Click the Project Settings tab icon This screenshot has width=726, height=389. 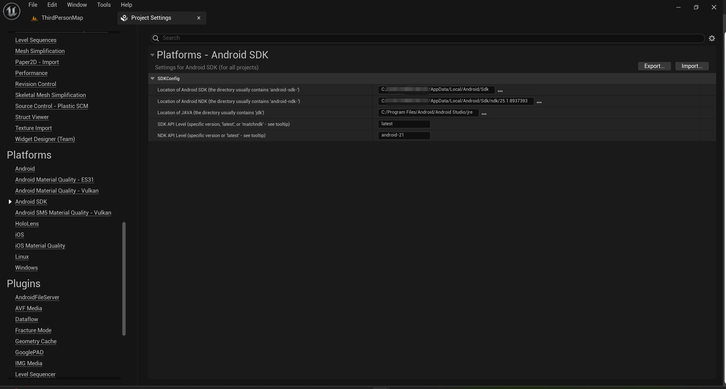pyautogui.click(x=124, y=18)
